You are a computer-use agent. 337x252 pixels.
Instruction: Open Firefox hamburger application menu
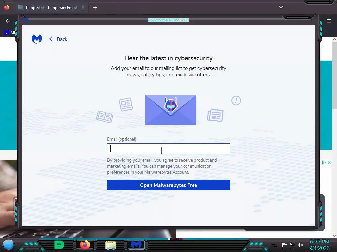click(329, 21)
